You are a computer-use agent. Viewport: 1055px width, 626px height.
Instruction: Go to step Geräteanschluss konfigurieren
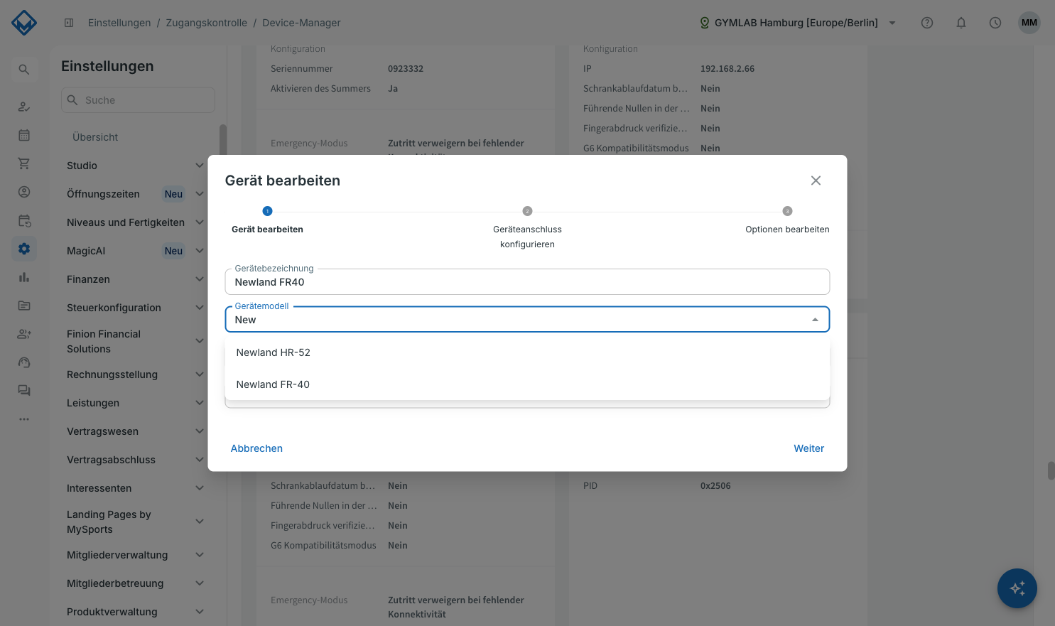(527, 227)
